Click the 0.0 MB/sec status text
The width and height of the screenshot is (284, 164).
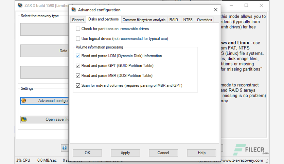coord(47,160)
